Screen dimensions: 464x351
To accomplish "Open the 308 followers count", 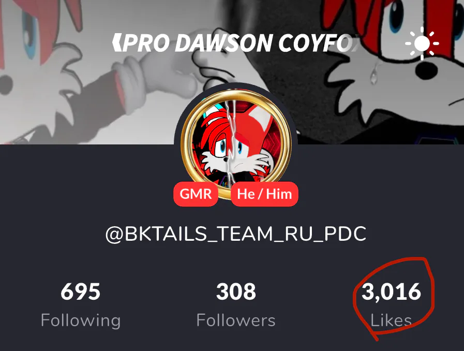I will (236, 291).
